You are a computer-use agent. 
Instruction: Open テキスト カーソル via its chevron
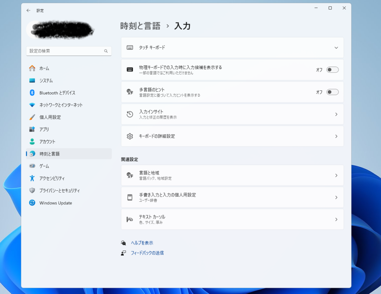pos(336,219)
